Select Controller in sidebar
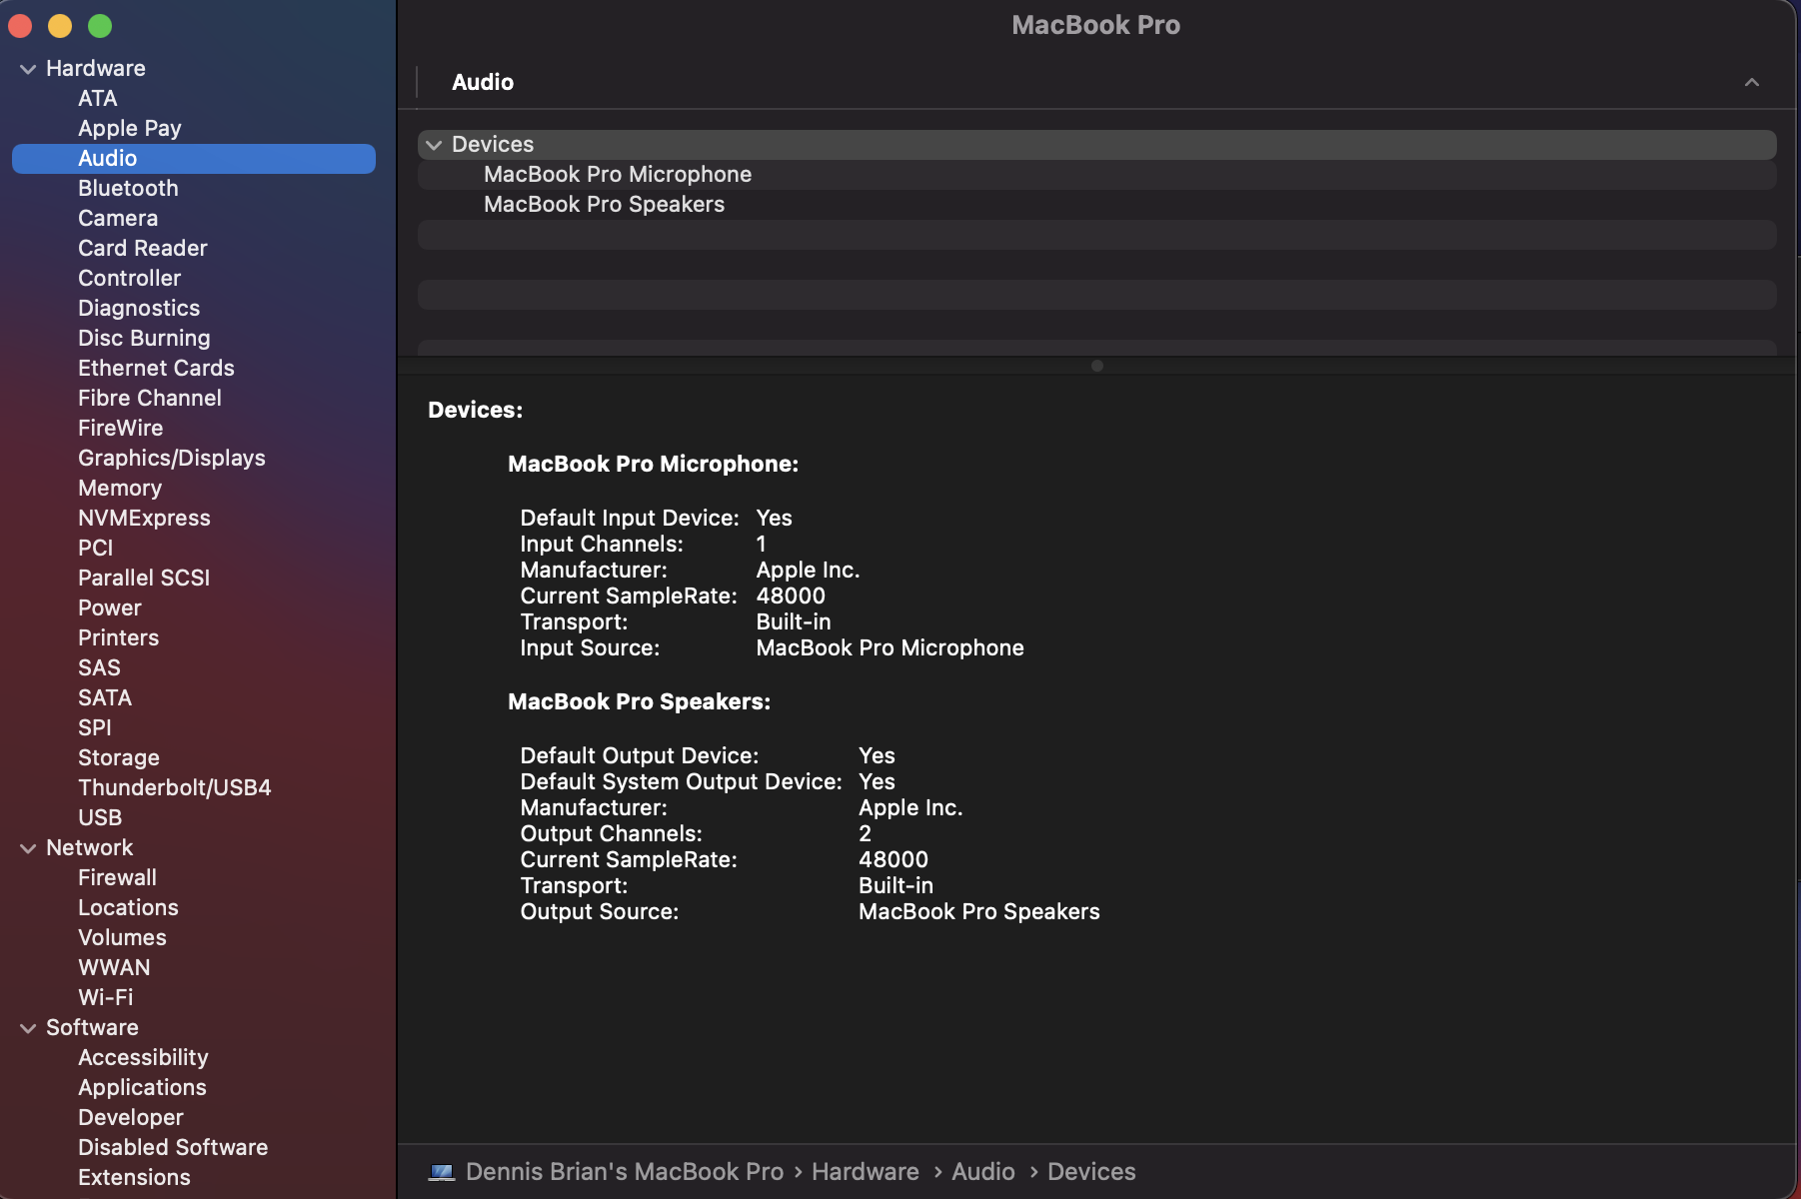The height and width of the screenshot is (1199, 1801). tap(130, 278)
